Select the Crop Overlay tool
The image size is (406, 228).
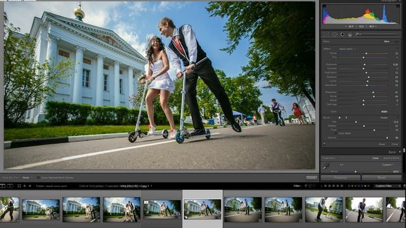click(x=326, y=34)
